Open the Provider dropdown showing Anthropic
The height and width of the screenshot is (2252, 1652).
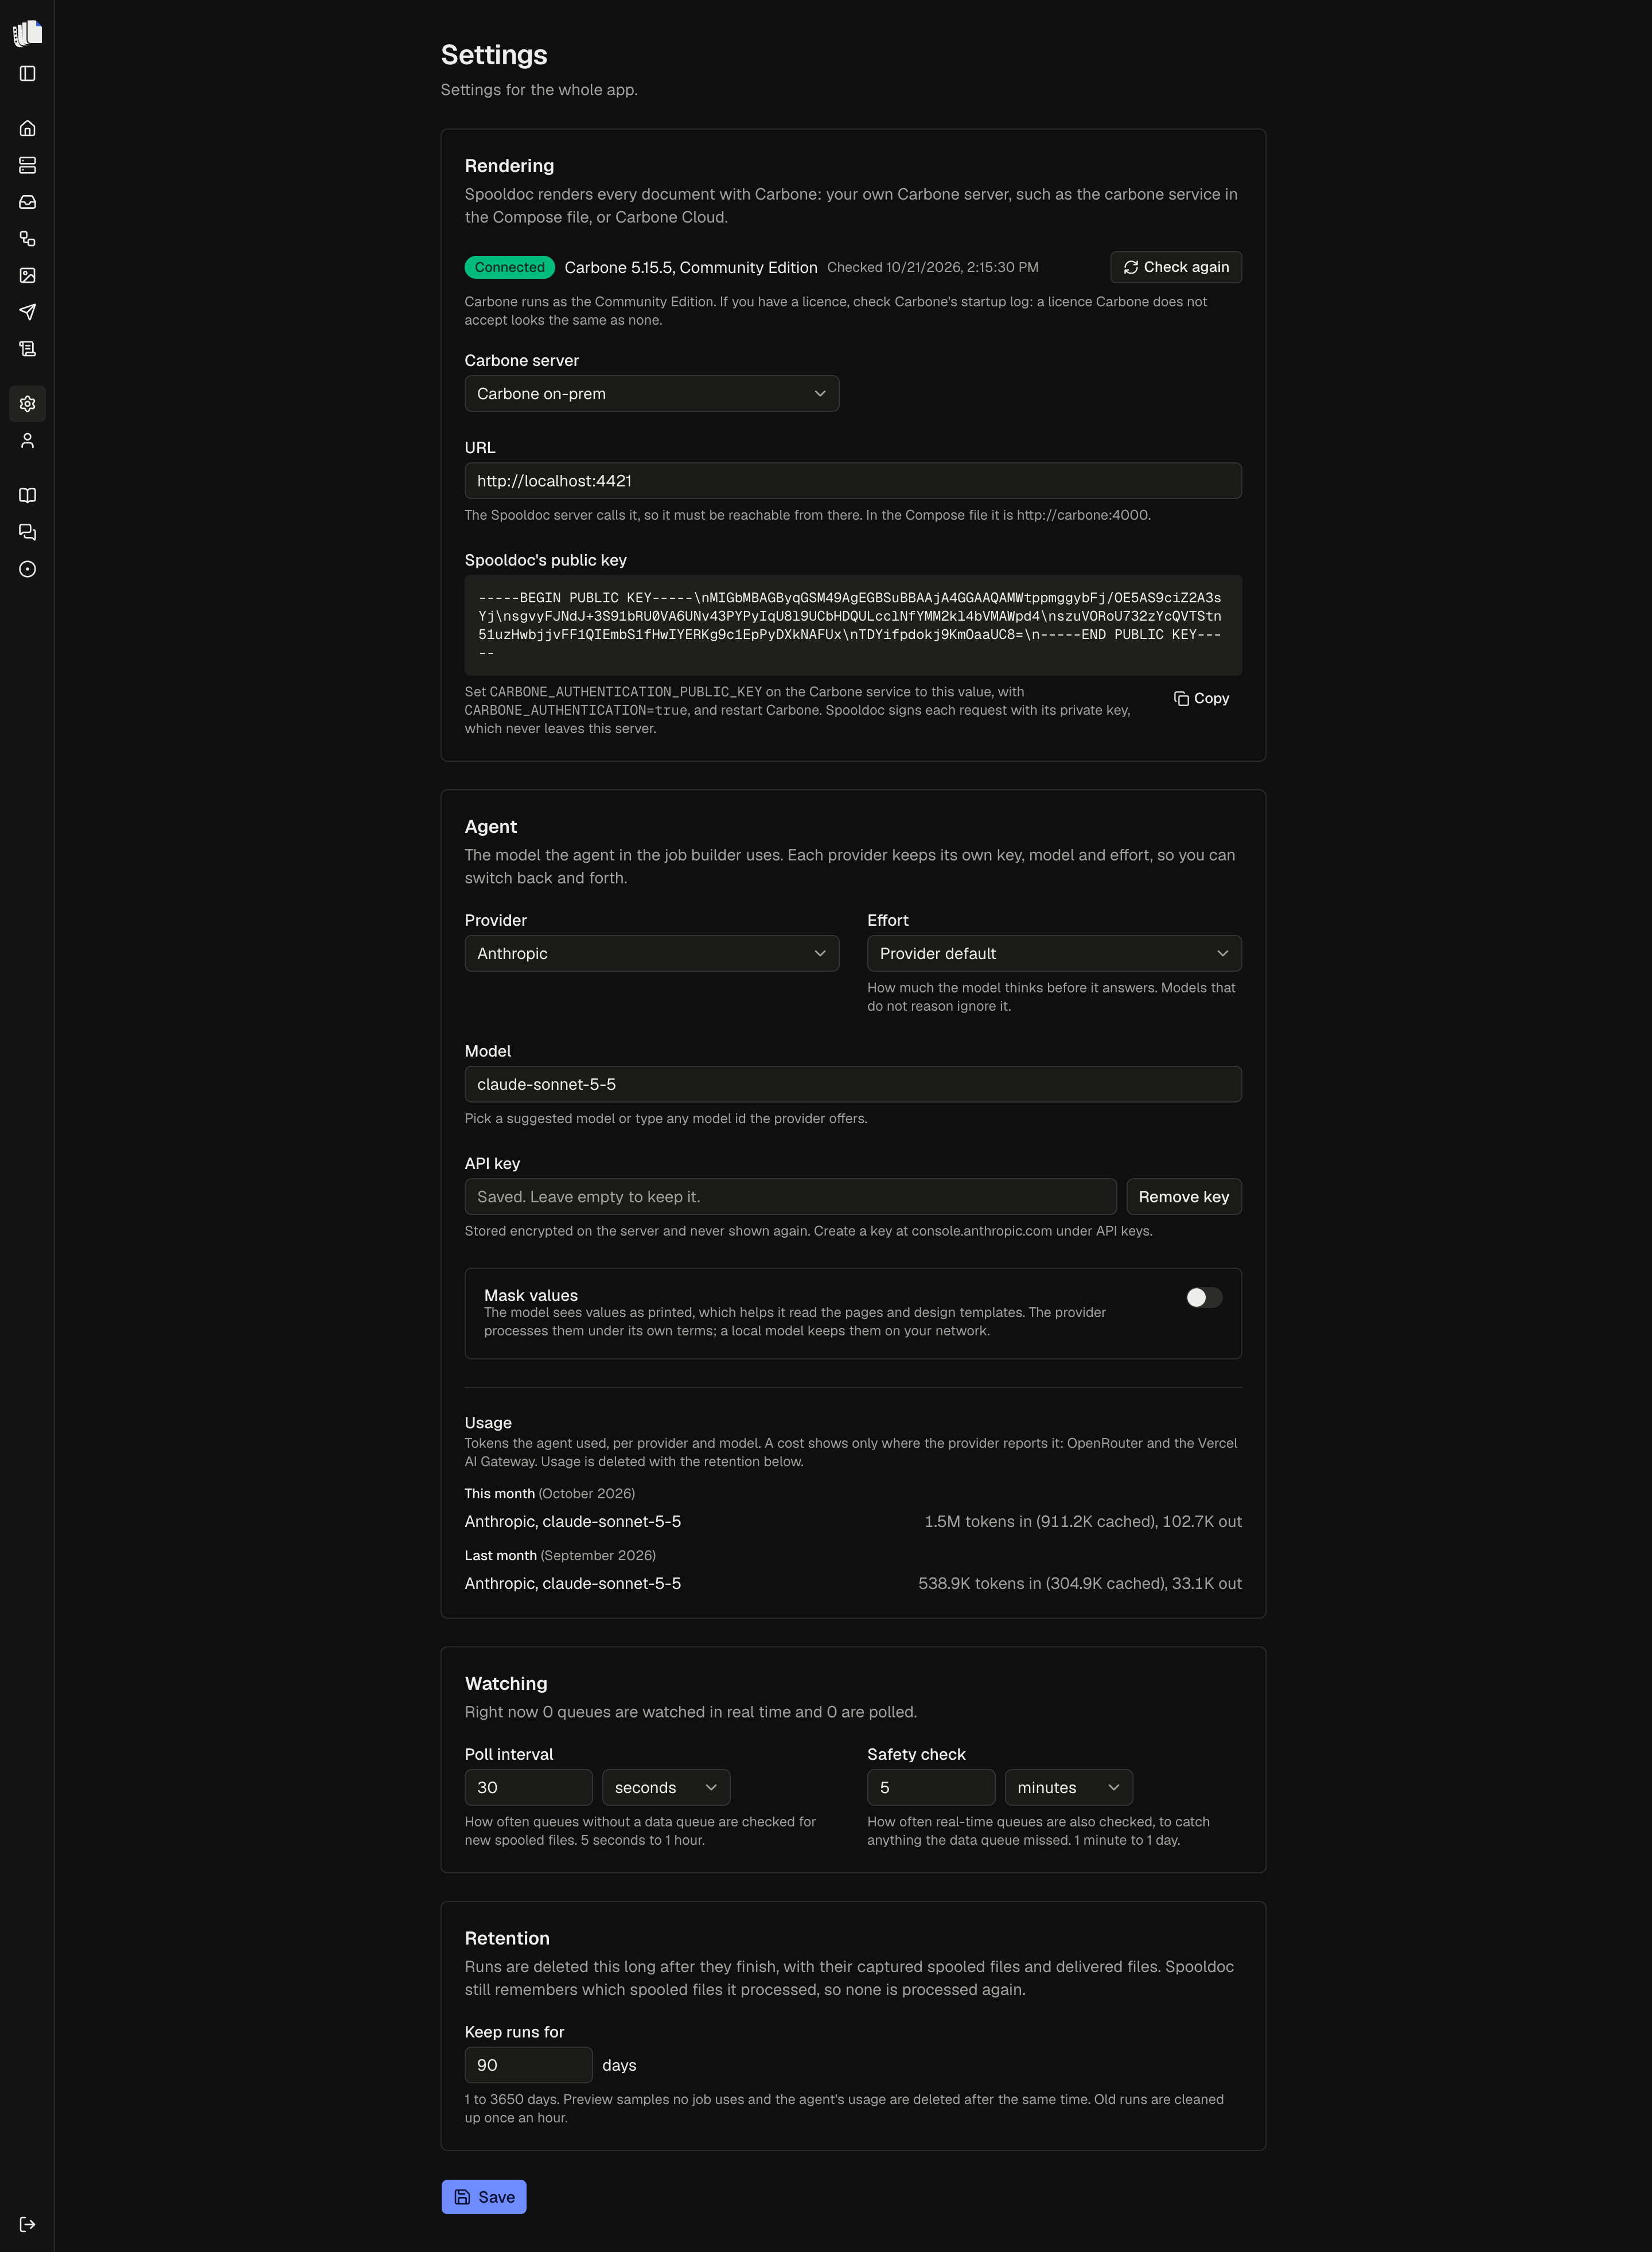point(651,954)
